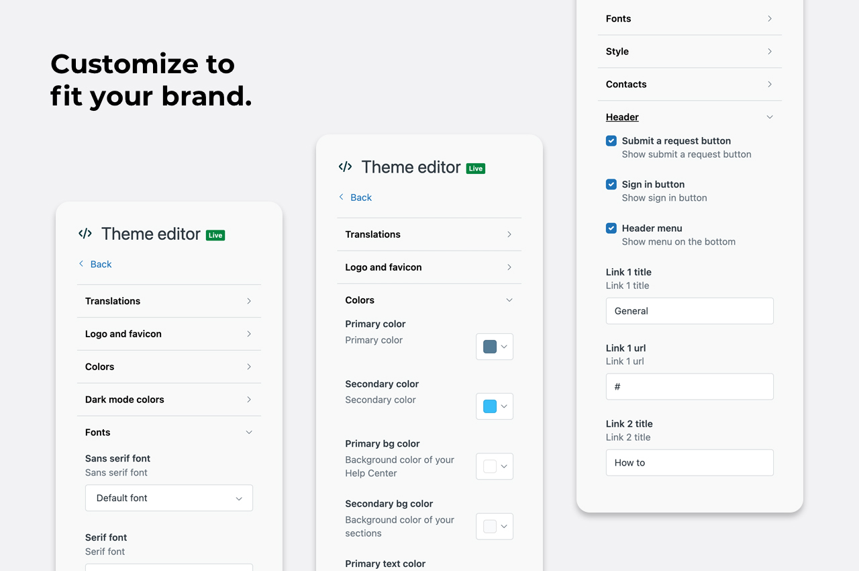The height and width of the screenshot is (571, 859).
Task: Open the Secondary color light blue swatch picker
Action: pos(495,406)
